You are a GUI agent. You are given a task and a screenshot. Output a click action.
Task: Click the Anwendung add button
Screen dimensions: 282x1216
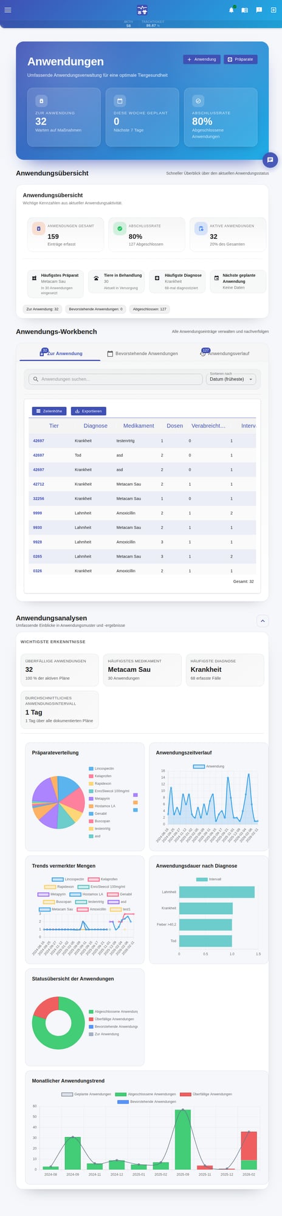pyautogui.click(x=202, y=59)
